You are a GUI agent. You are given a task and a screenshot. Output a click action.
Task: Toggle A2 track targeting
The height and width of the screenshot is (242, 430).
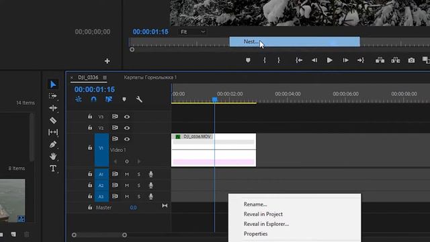click(101, 186)
